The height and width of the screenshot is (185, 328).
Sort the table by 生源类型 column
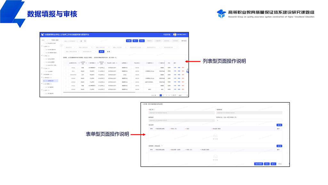(x=127, y=63)
